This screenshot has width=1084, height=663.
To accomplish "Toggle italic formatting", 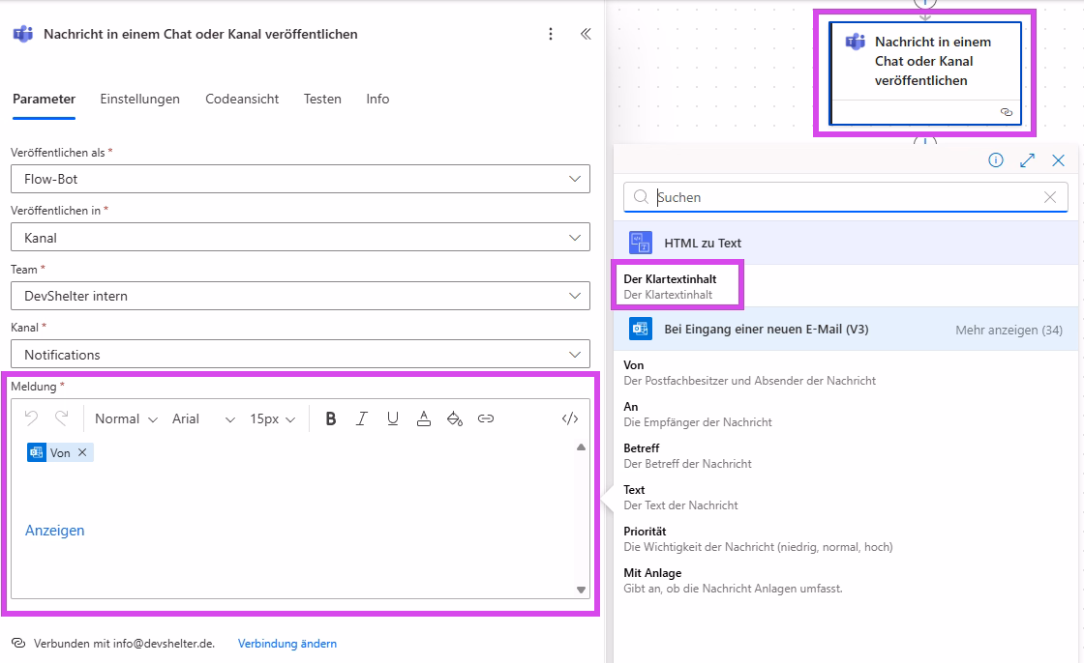I will point(362,418).
